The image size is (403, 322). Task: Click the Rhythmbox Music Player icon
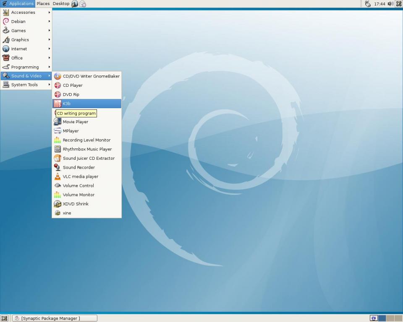coord(58,149)
